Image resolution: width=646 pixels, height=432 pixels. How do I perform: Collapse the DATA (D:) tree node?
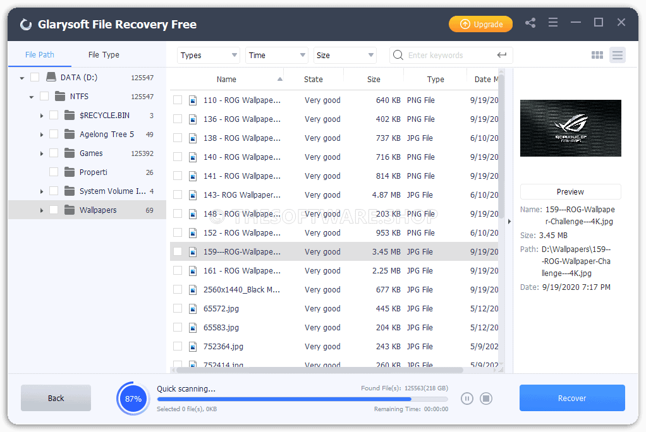pos(22,78)
